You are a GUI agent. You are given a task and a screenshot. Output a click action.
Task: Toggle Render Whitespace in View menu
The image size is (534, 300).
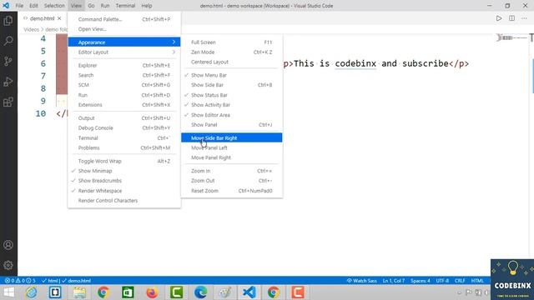pyautogui.click(x=124, y=191)
